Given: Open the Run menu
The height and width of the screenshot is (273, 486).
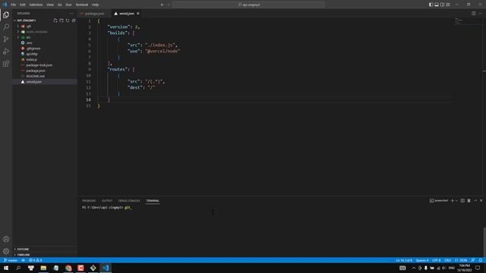Looking at the screenshot, I should point(69,5).
